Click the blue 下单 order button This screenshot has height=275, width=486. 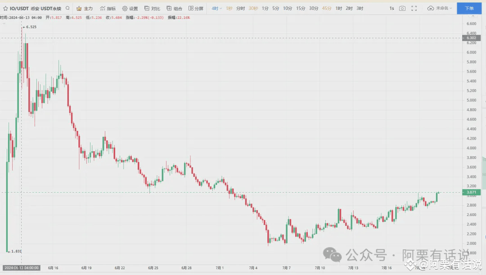click(x=469, y=9)
